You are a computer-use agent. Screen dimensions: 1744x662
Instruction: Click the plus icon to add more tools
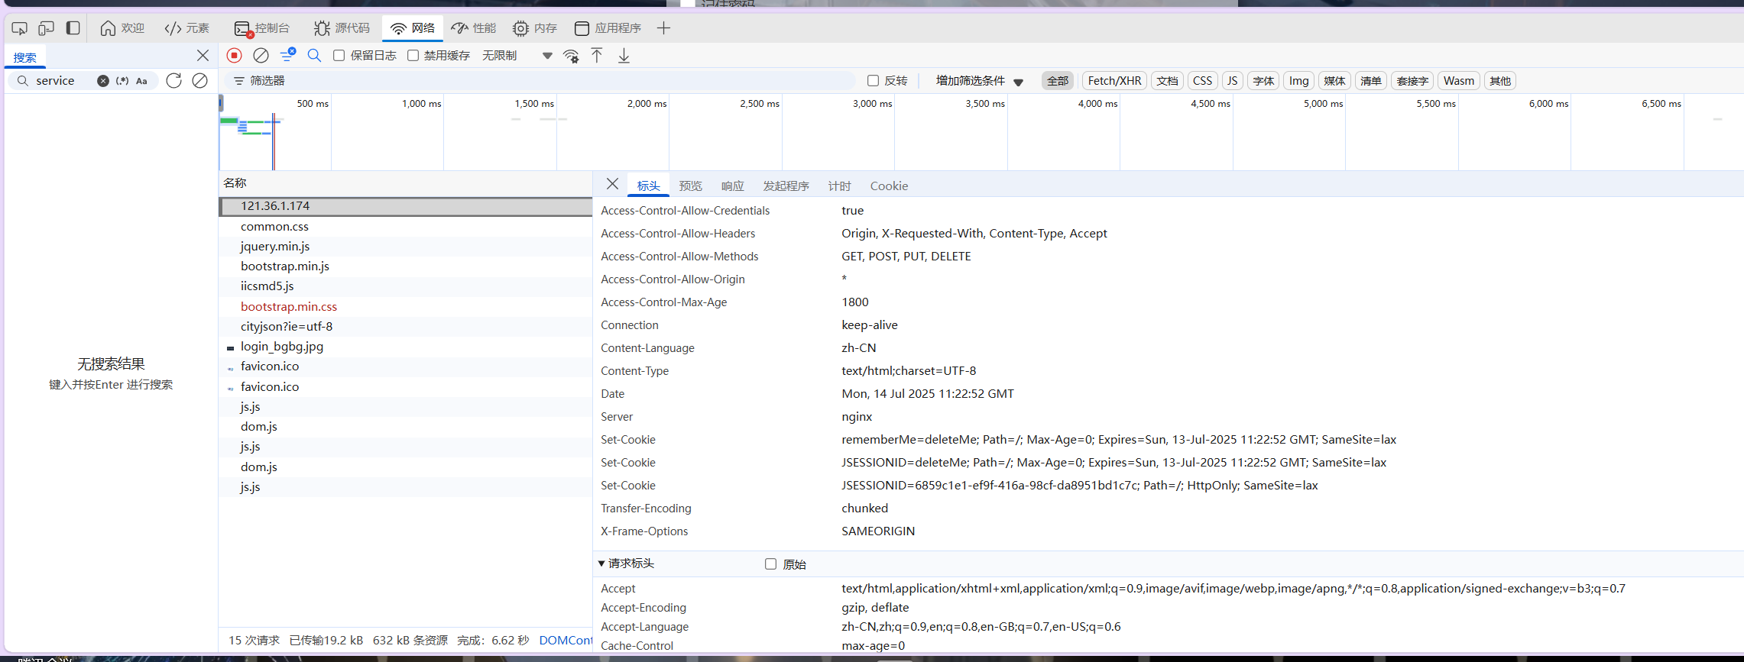pos(663,28)
